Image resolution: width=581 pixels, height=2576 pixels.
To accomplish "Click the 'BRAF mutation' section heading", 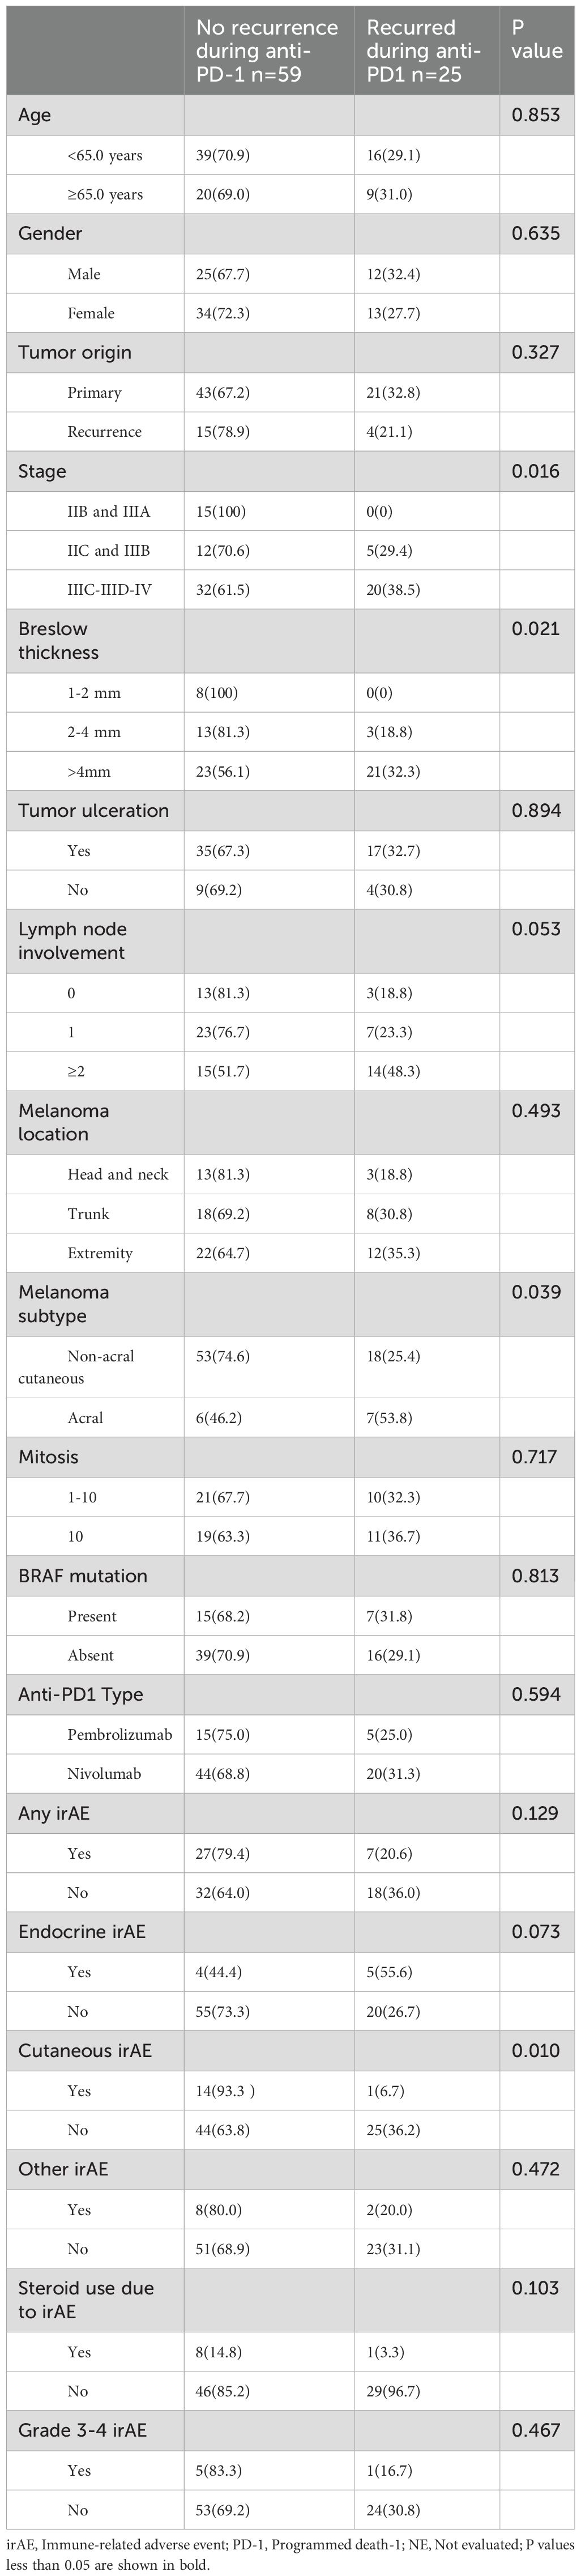I will tap(82, 1575).
